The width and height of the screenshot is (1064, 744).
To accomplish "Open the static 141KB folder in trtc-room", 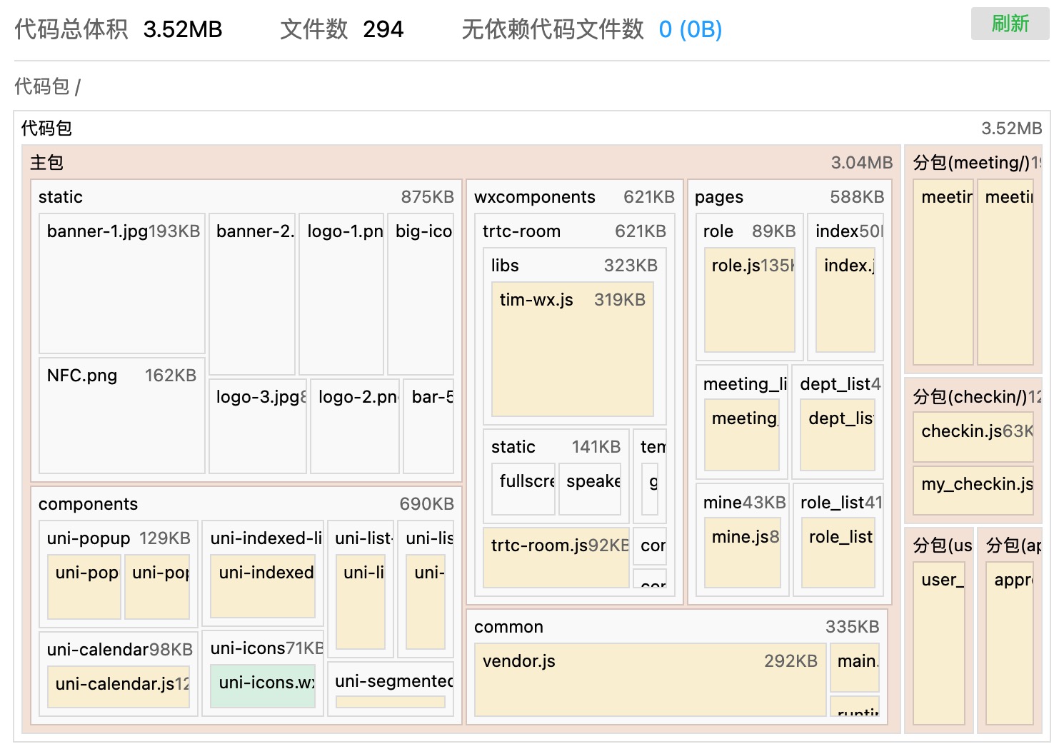I will 556,447.
